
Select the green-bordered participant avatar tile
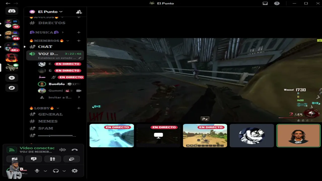[x=299, y=135]
